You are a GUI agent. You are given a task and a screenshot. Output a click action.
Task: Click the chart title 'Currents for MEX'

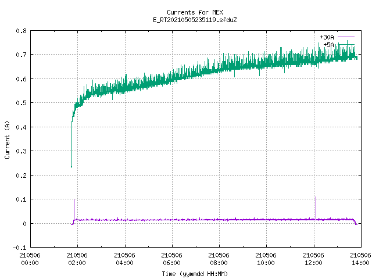(195, 12)
